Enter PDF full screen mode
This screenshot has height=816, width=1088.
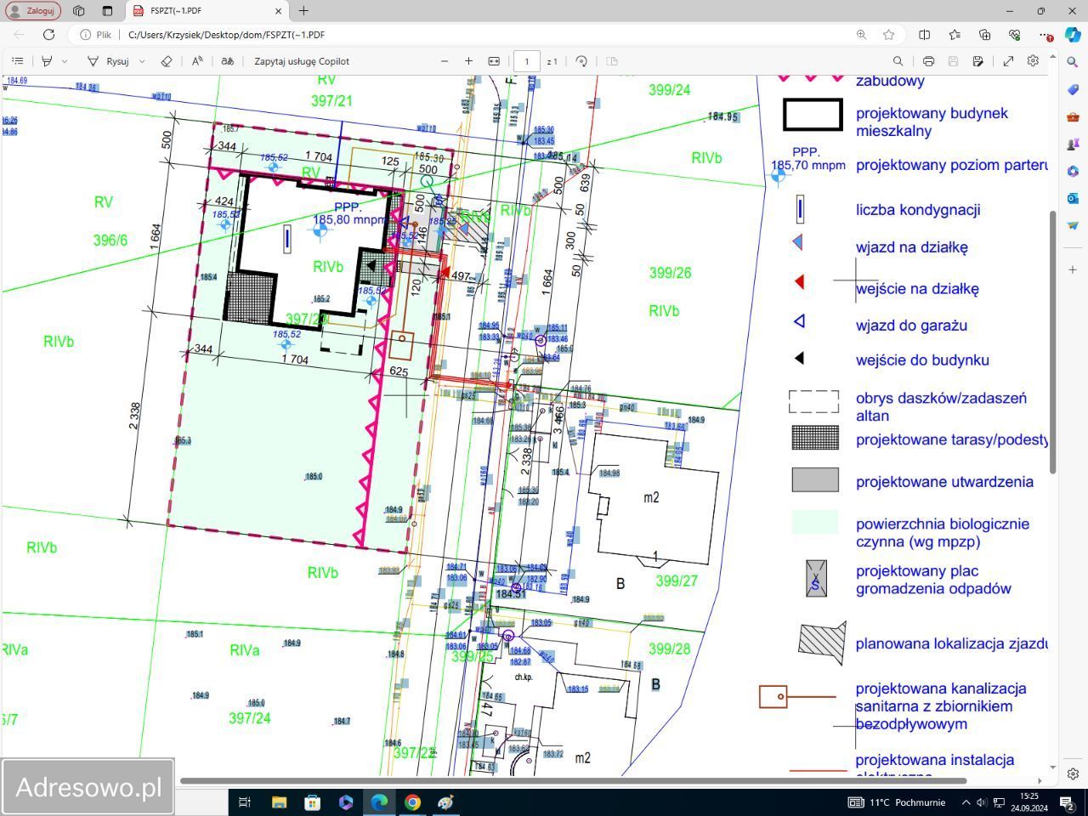pyautogui.click(x=1008, y=61)
